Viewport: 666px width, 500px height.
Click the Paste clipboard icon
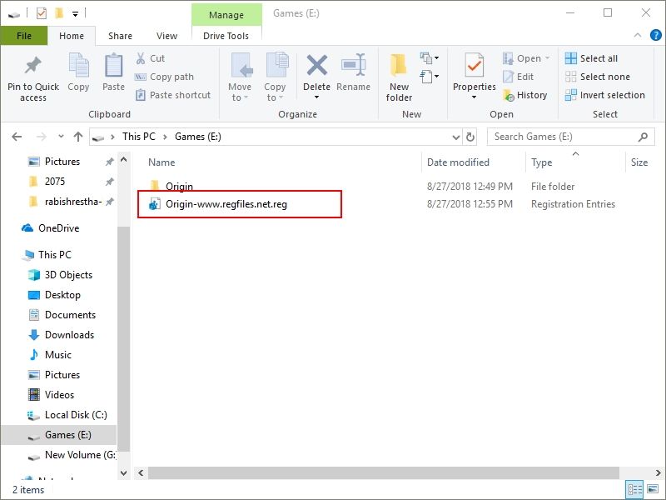tap(113, 67)
